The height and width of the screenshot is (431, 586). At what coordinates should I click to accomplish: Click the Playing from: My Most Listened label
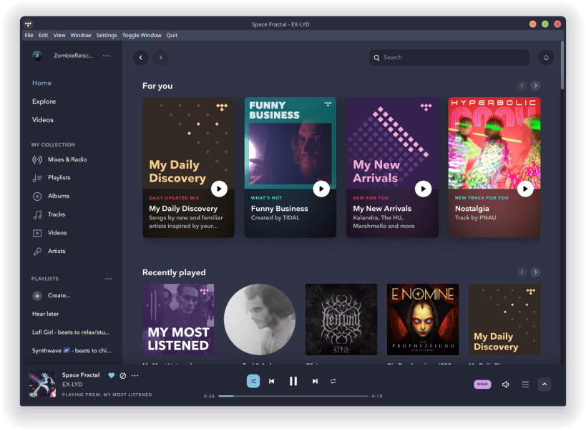coord(107,395)
